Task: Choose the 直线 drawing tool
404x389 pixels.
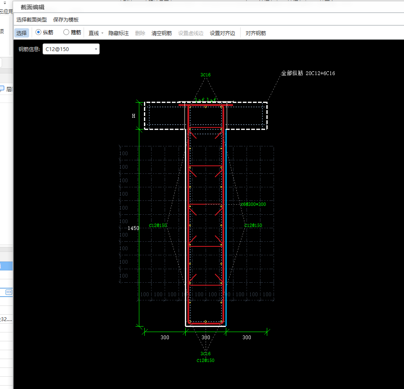Action: tap(94, 33)
